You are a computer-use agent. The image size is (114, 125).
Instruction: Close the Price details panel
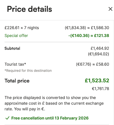tap(110, 9)
